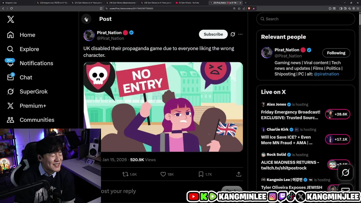Image resolution: width=361 pixels, height=203 pixels.
Task: Open Will Ice Save ICE space title
Action: coord(287,140)
